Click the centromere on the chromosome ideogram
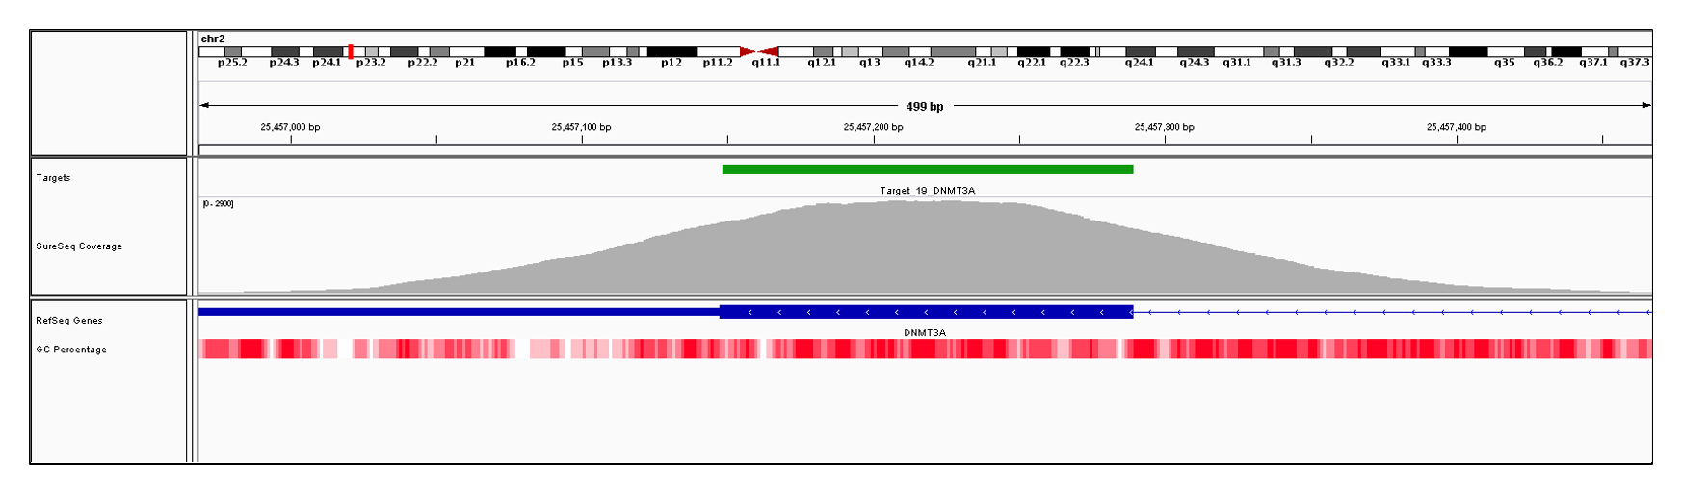 pyautogui.click(x=759, y=51)
